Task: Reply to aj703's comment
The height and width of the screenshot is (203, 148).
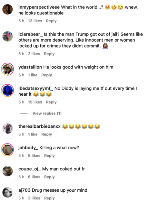Action: coord(49,198)
